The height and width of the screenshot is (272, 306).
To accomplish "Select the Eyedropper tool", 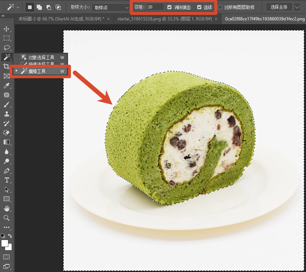I will pyautogui.click(x=7, y=85).
